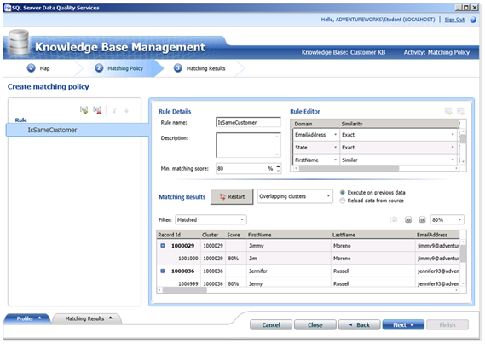Open similarity dropdown for FirstName row

point(453,160)
